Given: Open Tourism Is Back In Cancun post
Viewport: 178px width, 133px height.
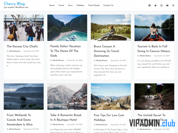Looking at the screenshot, I should [154, 49].
